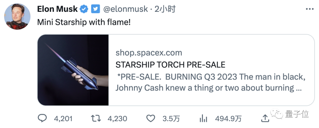Click the Elon Musk display name
The image size is (319, 128).
click(57, 9)
